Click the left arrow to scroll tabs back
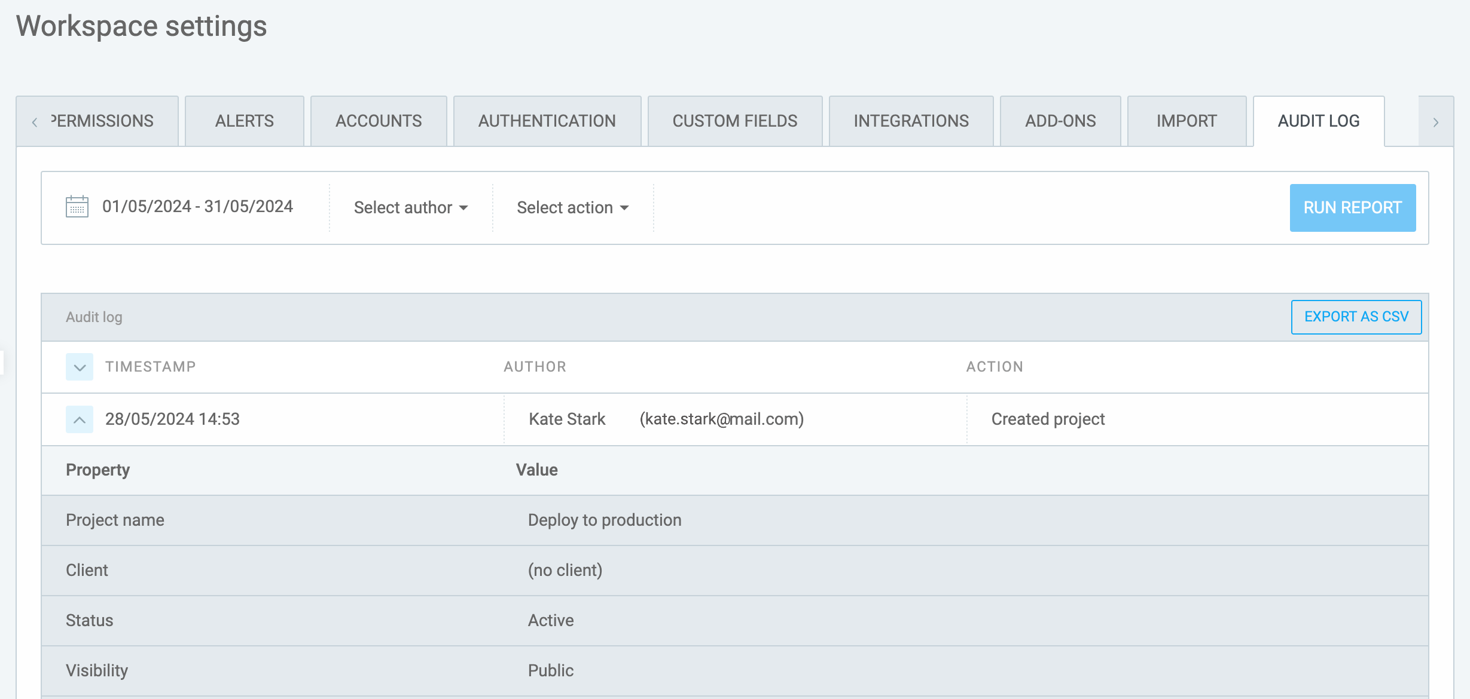 point(34,121)
